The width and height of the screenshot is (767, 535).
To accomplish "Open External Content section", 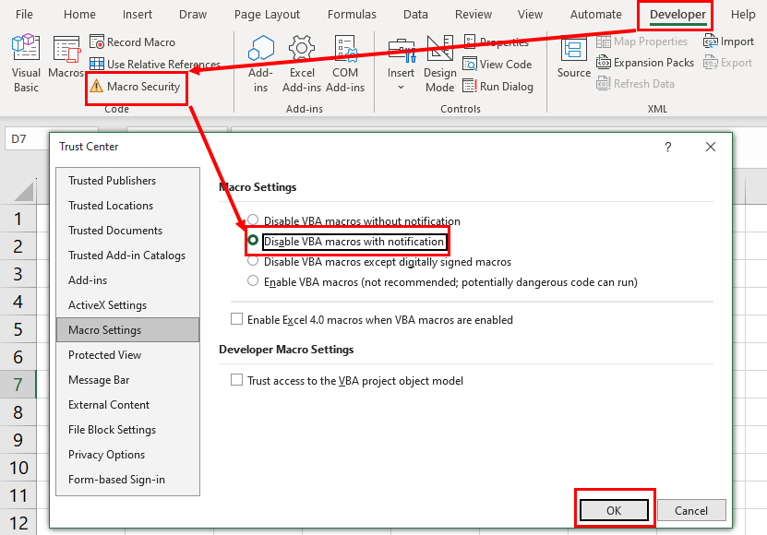I will pyautogui.click(x=127, y=404).
